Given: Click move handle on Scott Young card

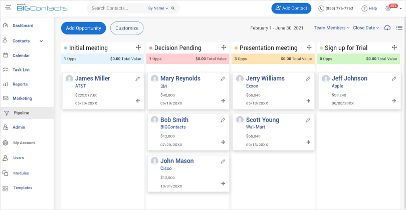Looking at the screenshot, I should tap(308, 142).
